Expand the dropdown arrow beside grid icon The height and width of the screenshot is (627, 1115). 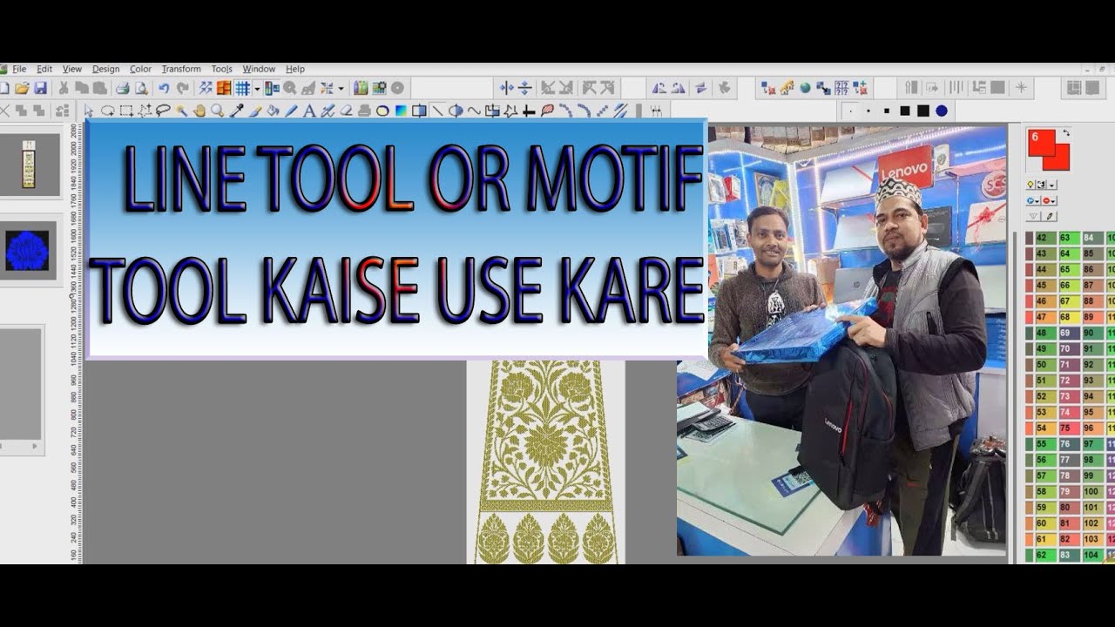point(257,89)
